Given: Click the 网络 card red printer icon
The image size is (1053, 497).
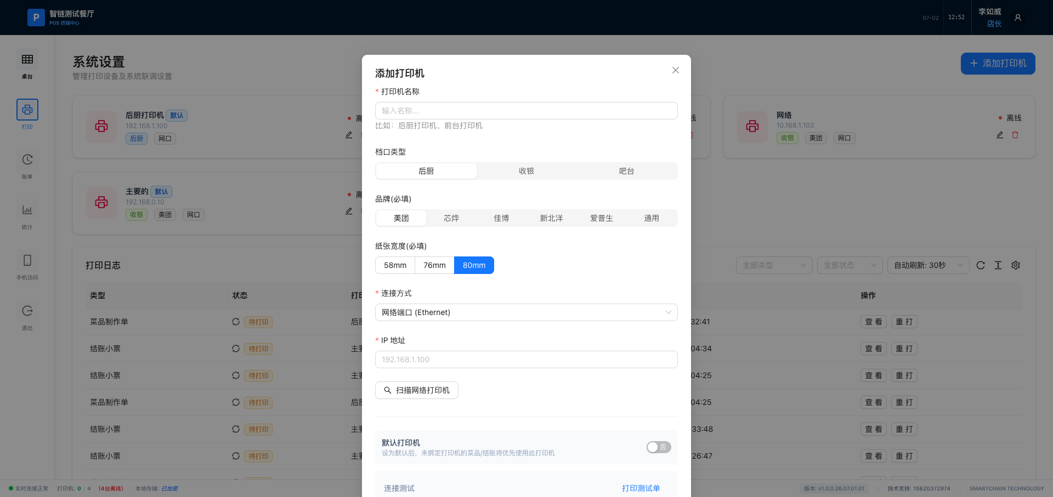Looking at the screenshot, I should (x=752, y=127).
